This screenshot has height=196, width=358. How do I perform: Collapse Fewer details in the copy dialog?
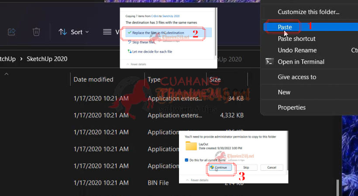tap(136, 64)
